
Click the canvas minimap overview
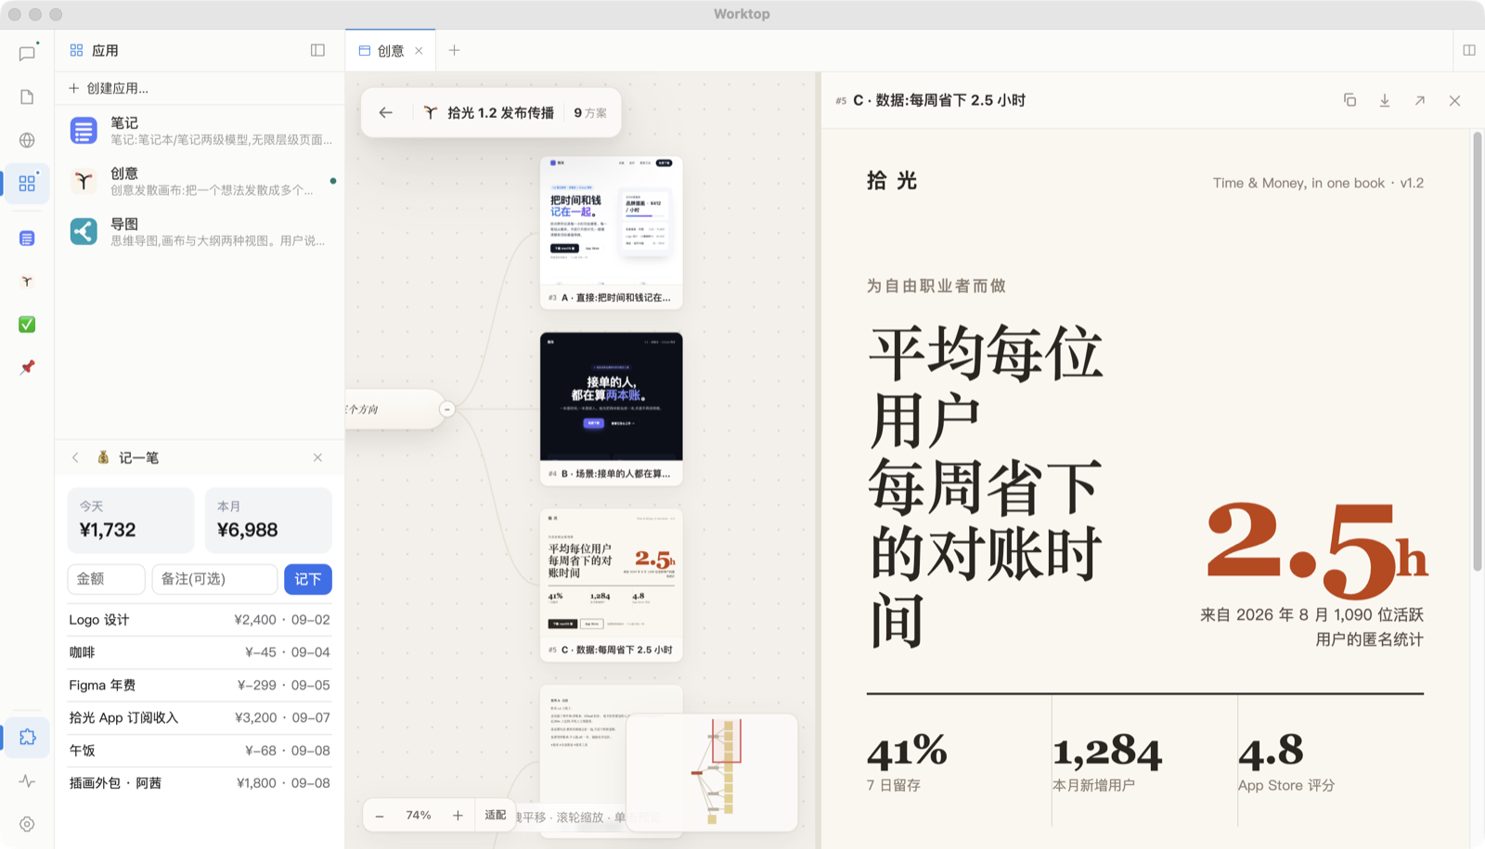click(712, 772)
